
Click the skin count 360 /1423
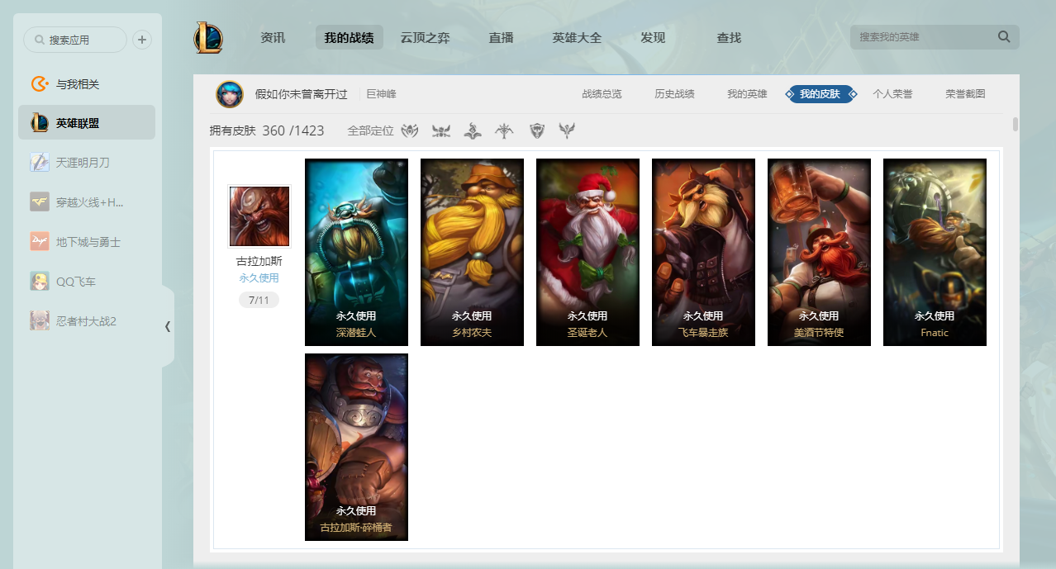click(x=293, y=130)
